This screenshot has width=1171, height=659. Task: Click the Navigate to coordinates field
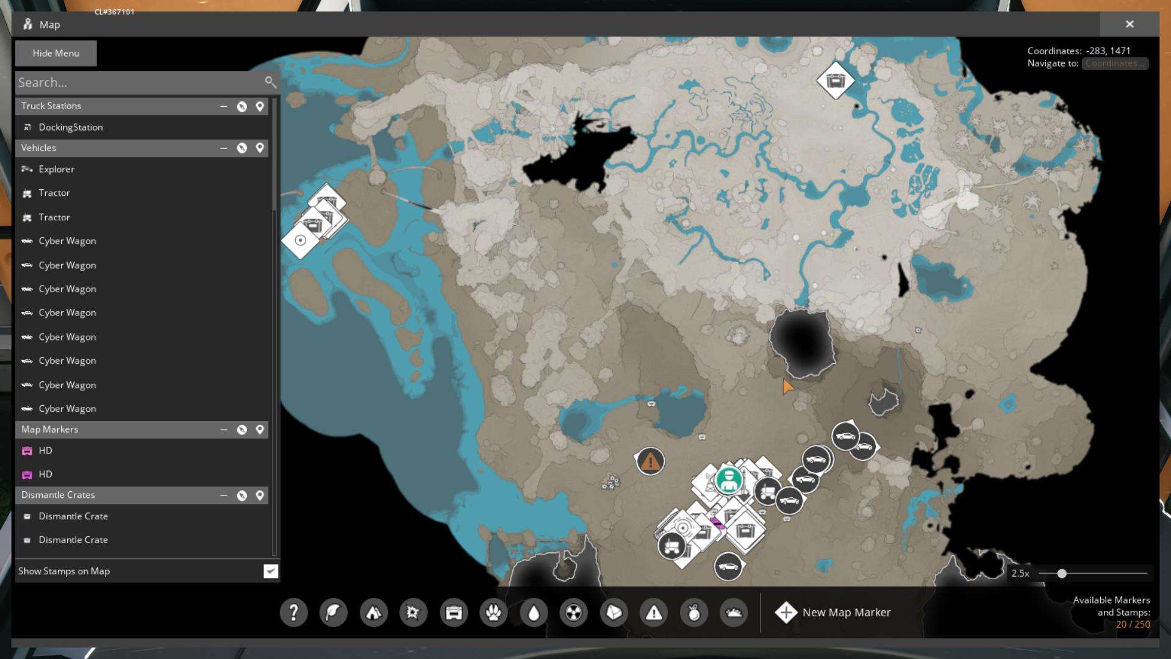[1115, 63]
